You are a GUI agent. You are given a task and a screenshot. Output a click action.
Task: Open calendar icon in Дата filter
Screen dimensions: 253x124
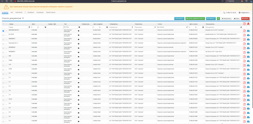point(45,27)
